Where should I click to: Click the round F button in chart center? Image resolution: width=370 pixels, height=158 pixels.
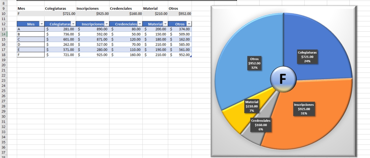[x=283, y=79]
